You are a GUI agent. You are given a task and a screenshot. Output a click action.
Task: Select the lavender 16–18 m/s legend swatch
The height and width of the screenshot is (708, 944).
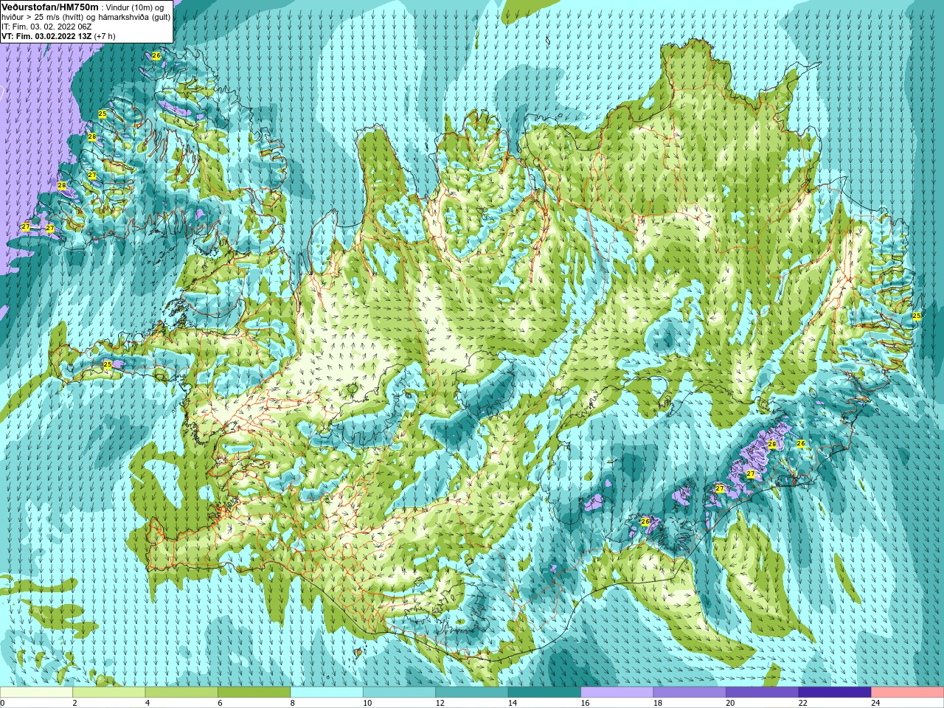click(x=617, y=693)
